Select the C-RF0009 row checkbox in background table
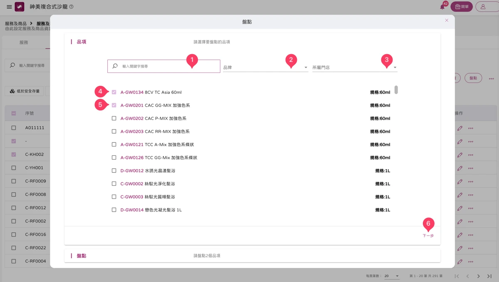The width and height of the screenshot is (499, 282). (14, 181)
